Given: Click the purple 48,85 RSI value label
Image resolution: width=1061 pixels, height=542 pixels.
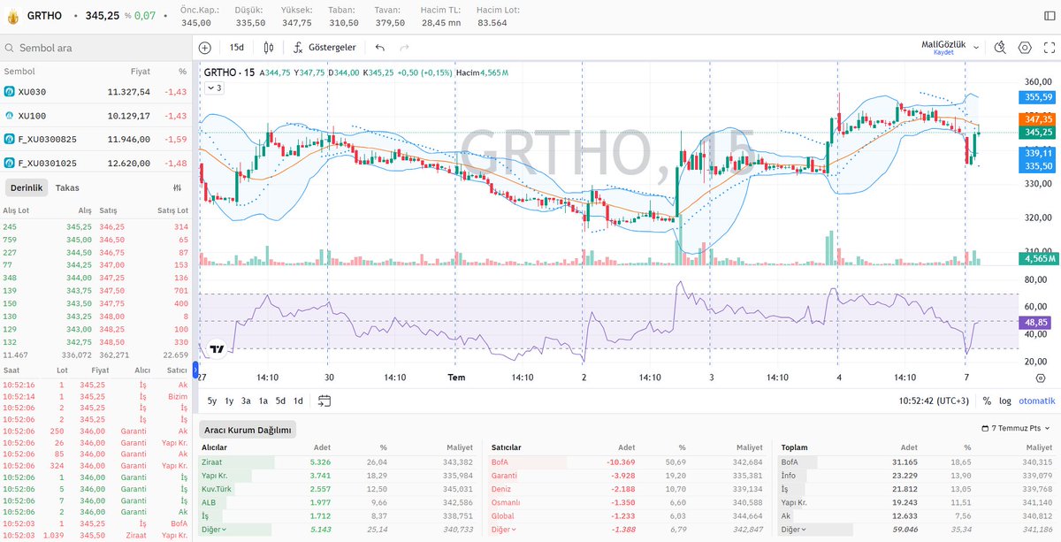Looking at the screenshot, I should (x=1035, y=323).
